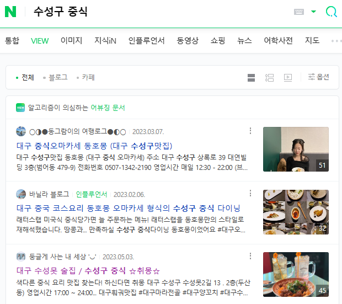Open the 옵션 filter settings
Screen dimensions: 342x304
[x=318, y=77]
